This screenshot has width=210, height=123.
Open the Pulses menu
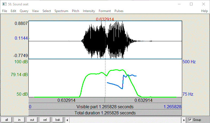point(119,11)
